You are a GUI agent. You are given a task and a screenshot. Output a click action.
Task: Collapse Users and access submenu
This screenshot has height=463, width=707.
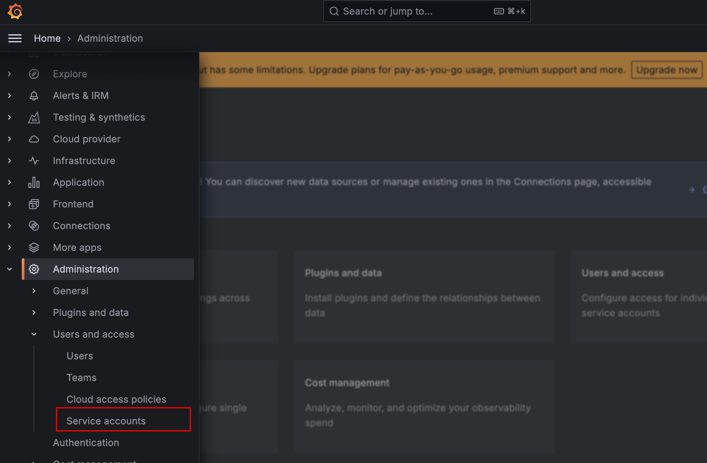pyautogui.click(x=34, y=334)
